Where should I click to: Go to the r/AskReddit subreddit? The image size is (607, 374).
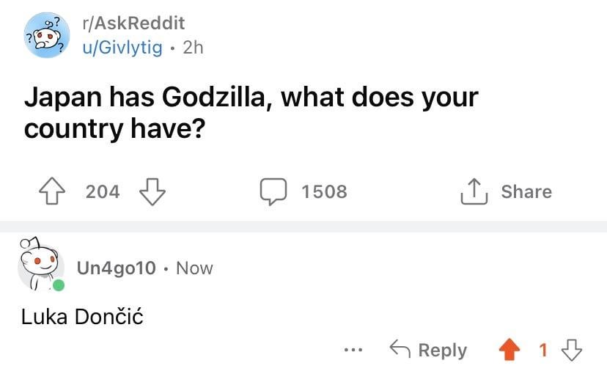click(133, 23)
